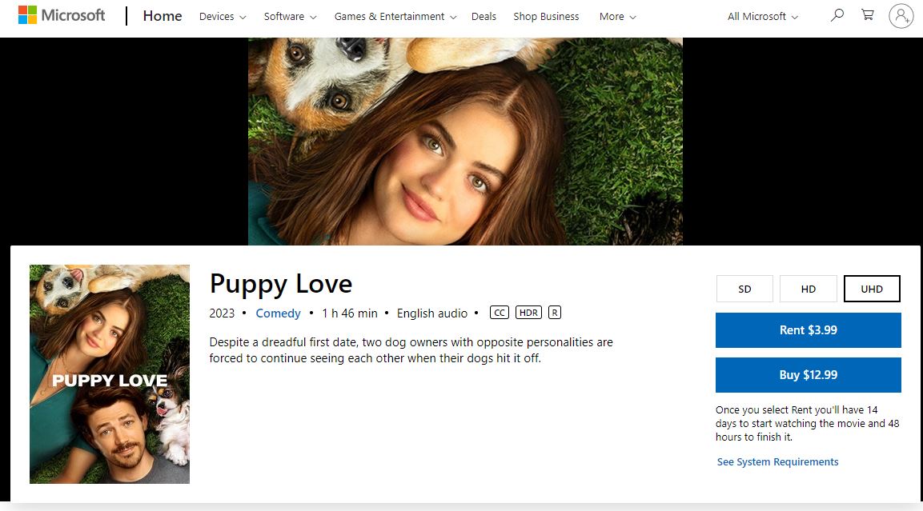Expand the Devices dropdown

point(222,16)
